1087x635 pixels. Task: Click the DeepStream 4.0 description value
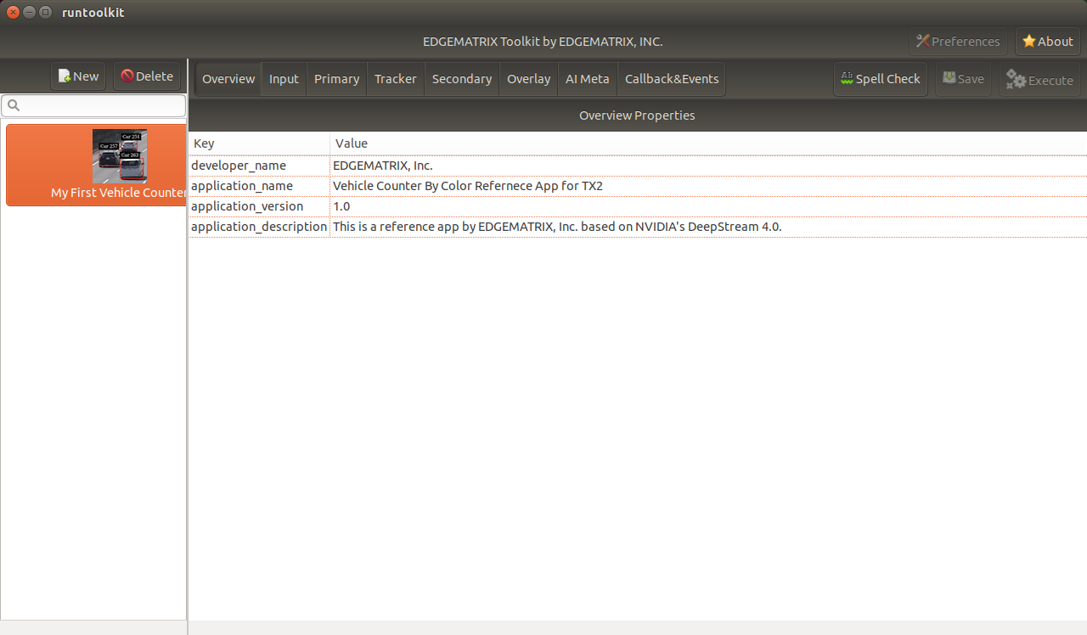pos(557,227)
